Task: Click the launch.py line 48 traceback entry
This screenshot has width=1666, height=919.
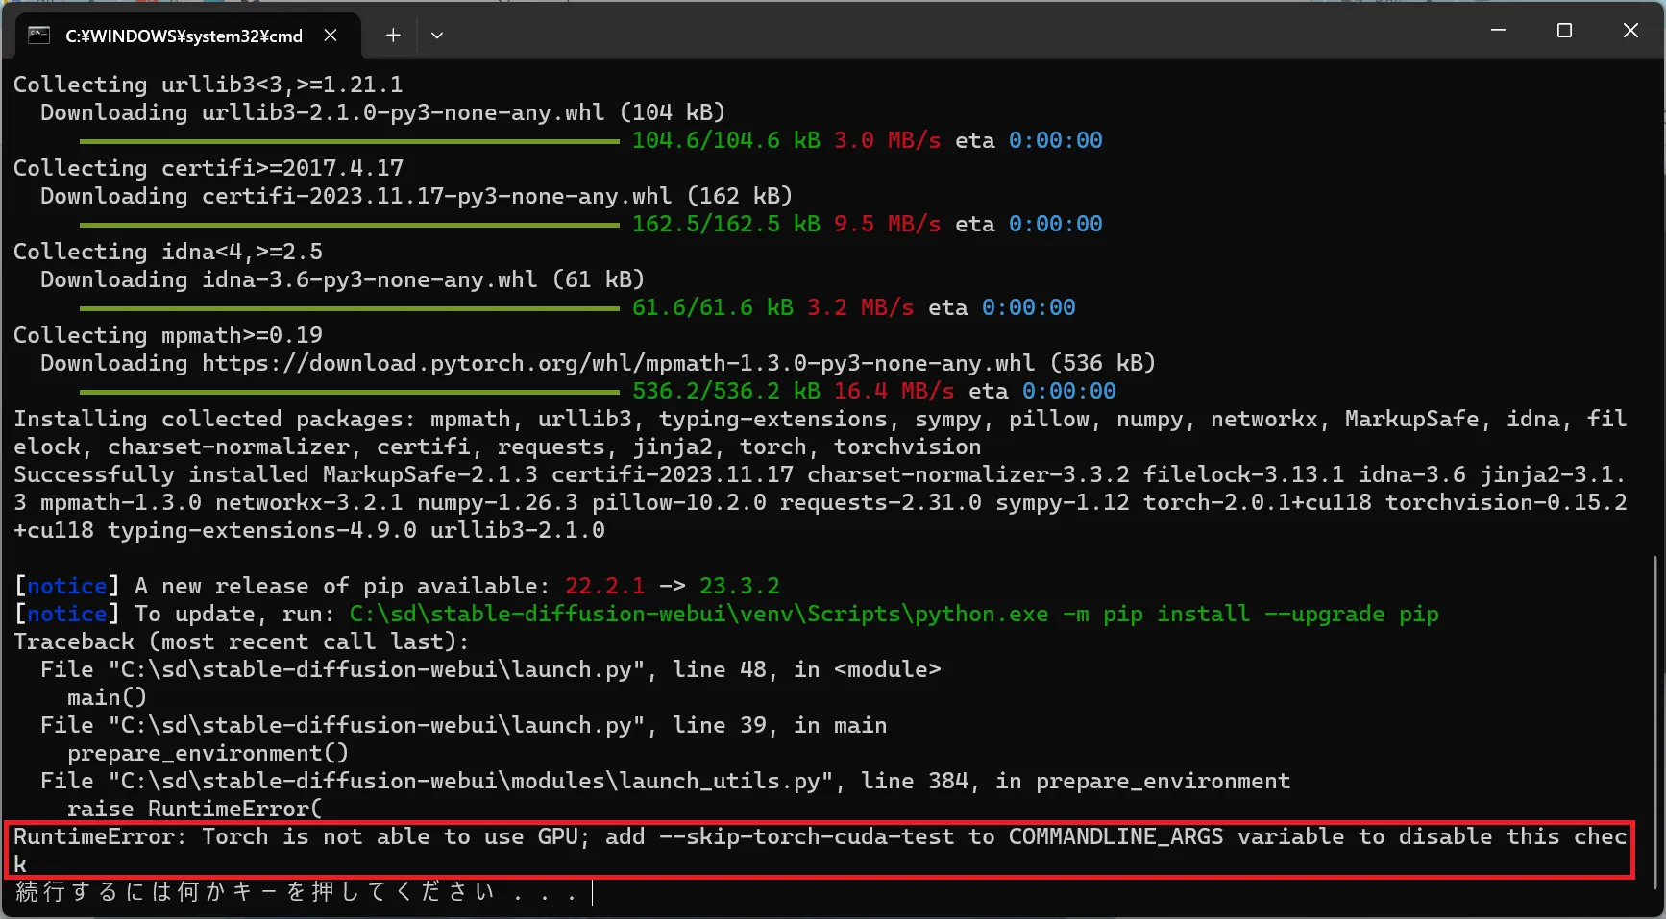Action: (x=490, y=669)
